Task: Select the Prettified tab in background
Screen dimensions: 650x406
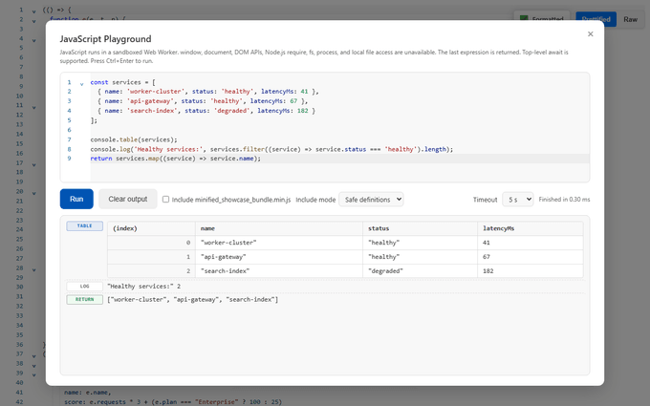Action: tap(596, 19)
